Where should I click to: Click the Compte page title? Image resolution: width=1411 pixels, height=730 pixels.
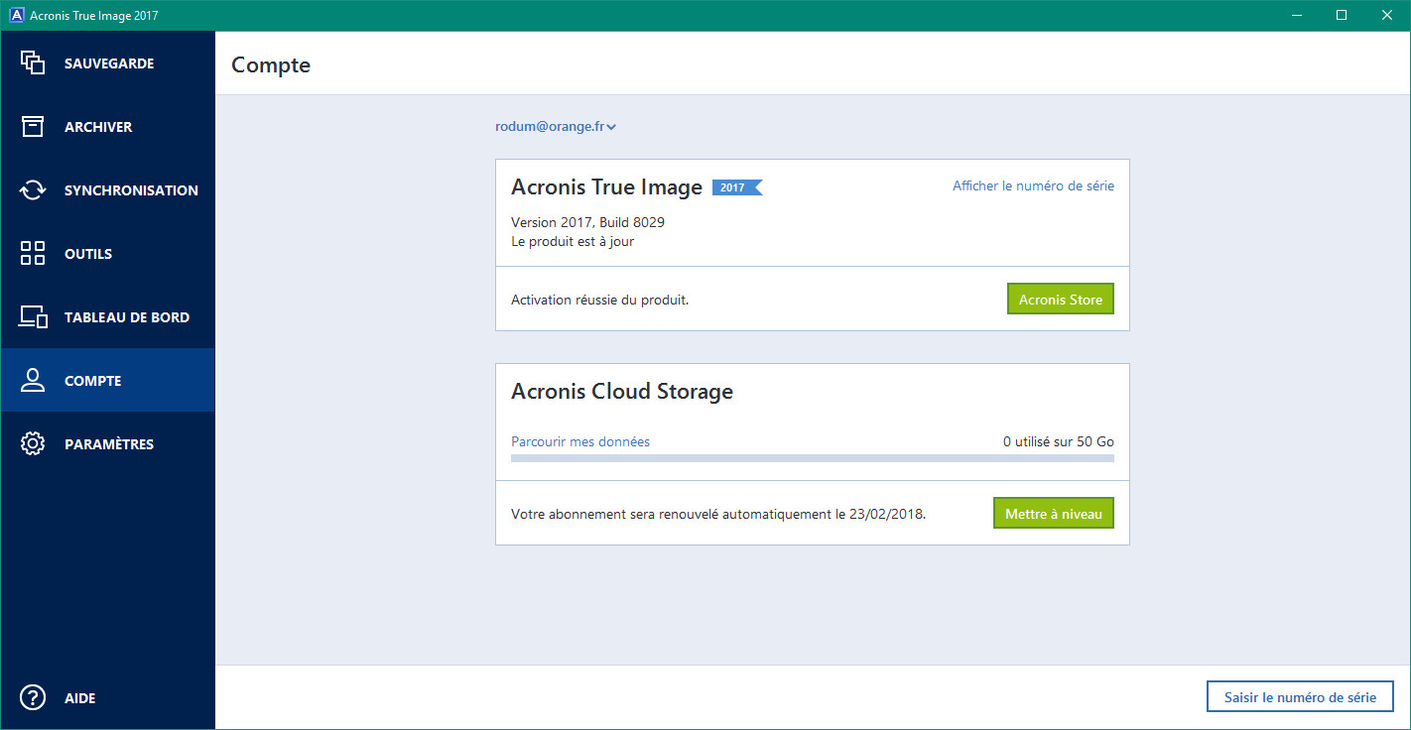click(x=271, y=65)
